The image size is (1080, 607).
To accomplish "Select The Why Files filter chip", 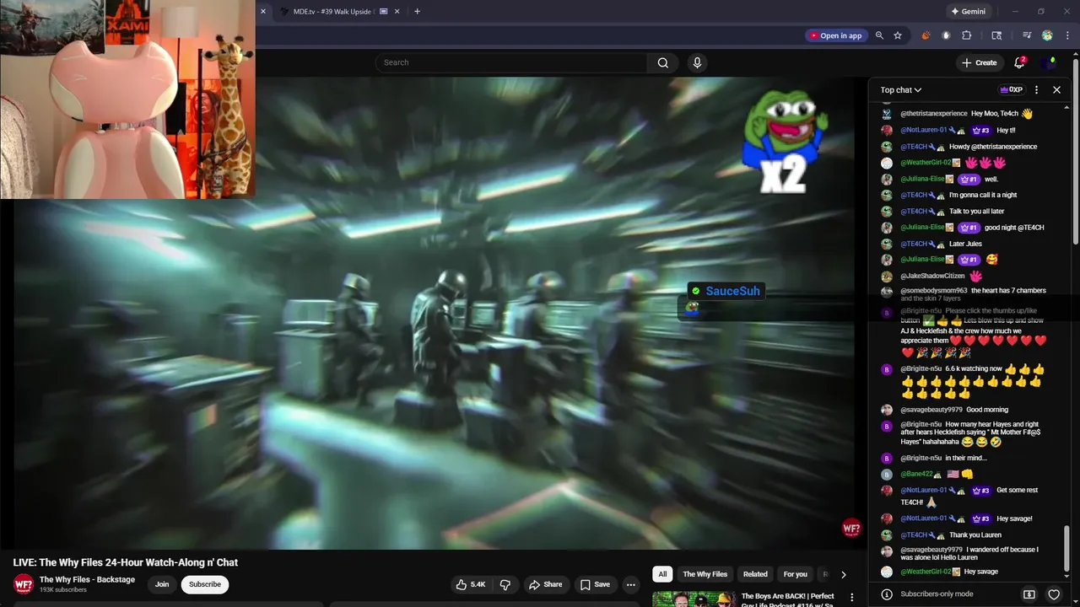I will [705, 574].
